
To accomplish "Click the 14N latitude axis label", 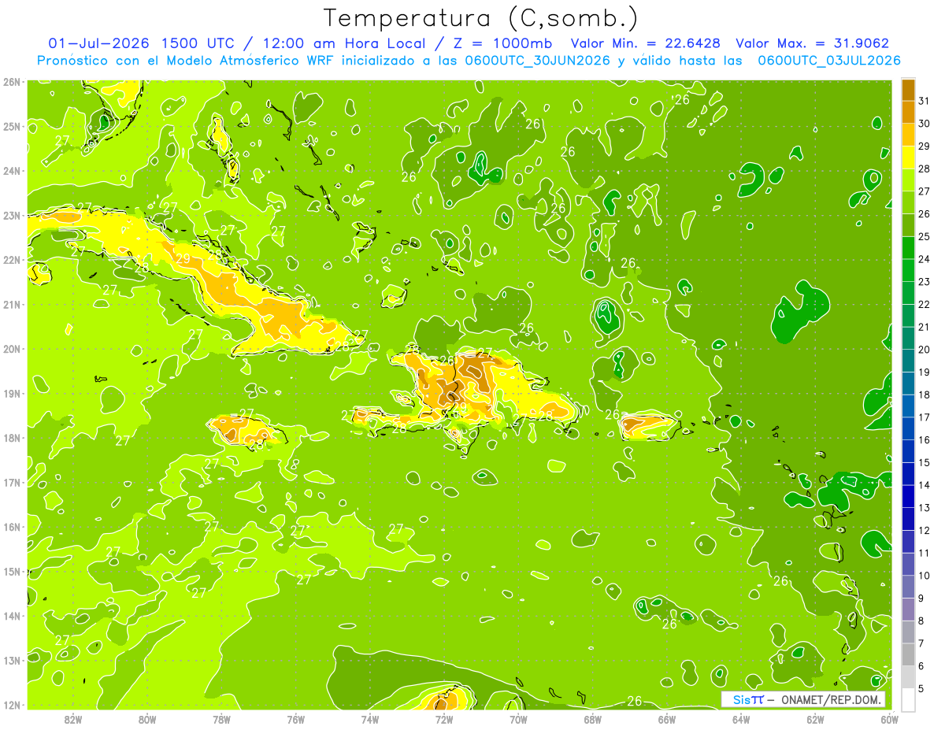I will 12,616.
